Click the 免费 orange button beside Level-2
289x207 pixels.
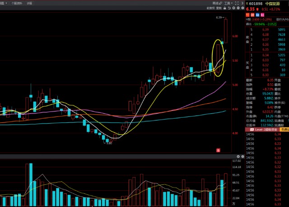[284, 129]
